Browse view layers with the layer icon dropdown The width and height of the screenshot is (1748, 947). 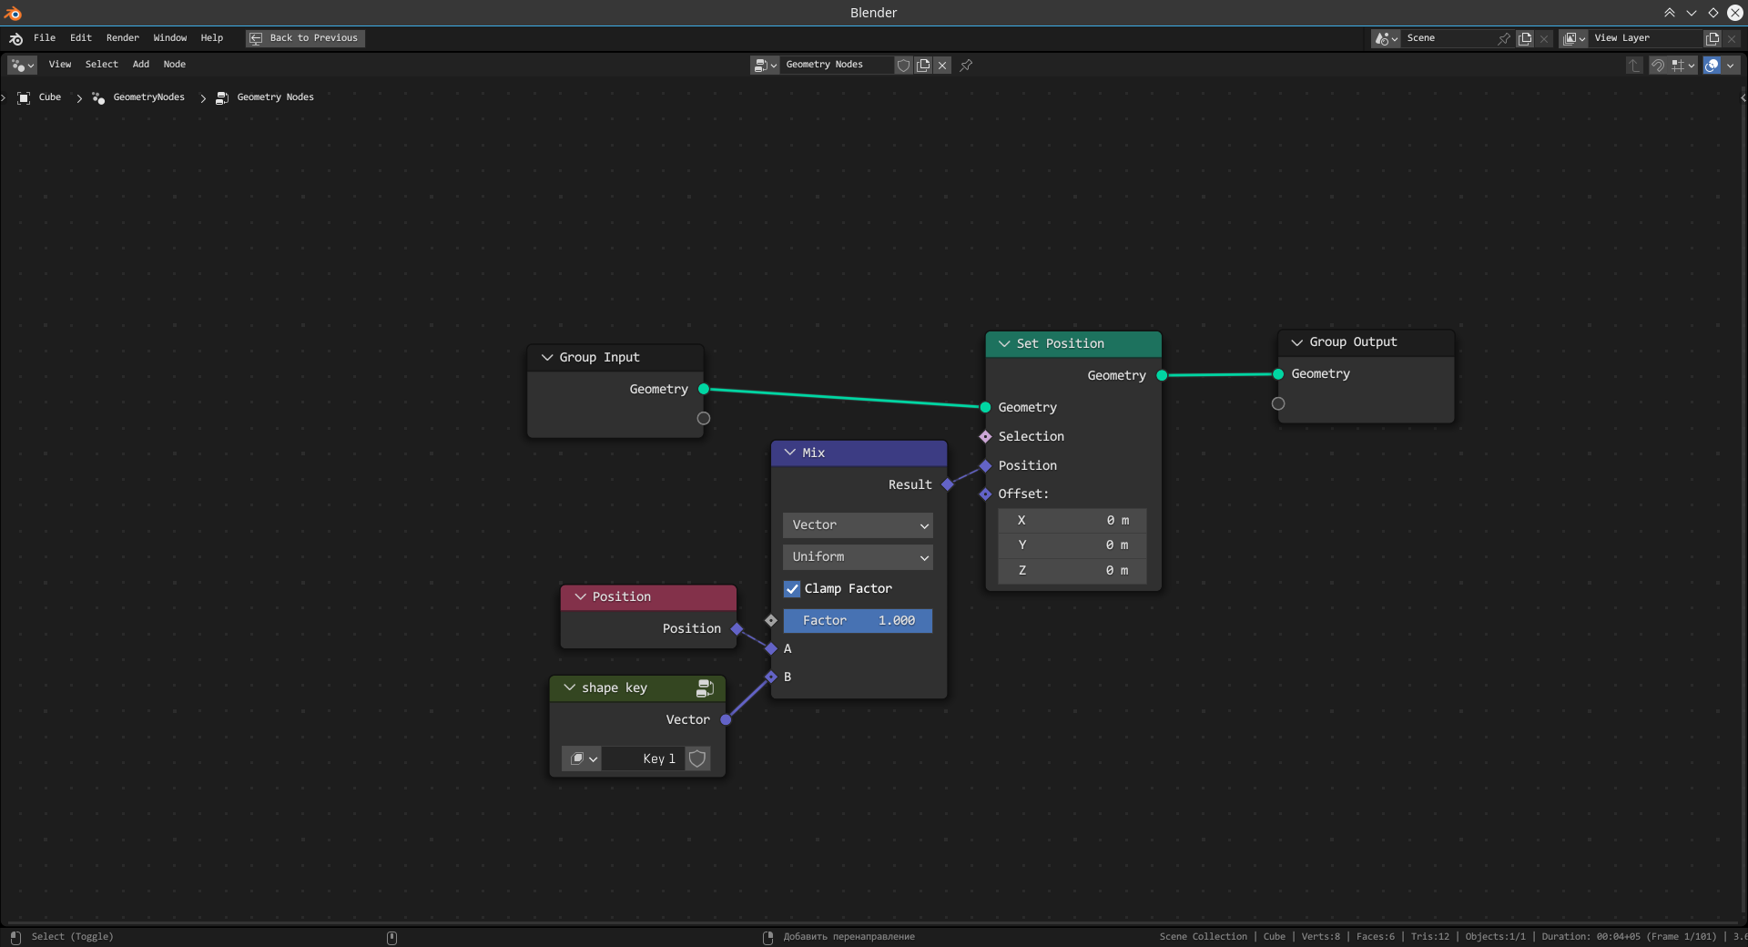tap(1574, 38)
